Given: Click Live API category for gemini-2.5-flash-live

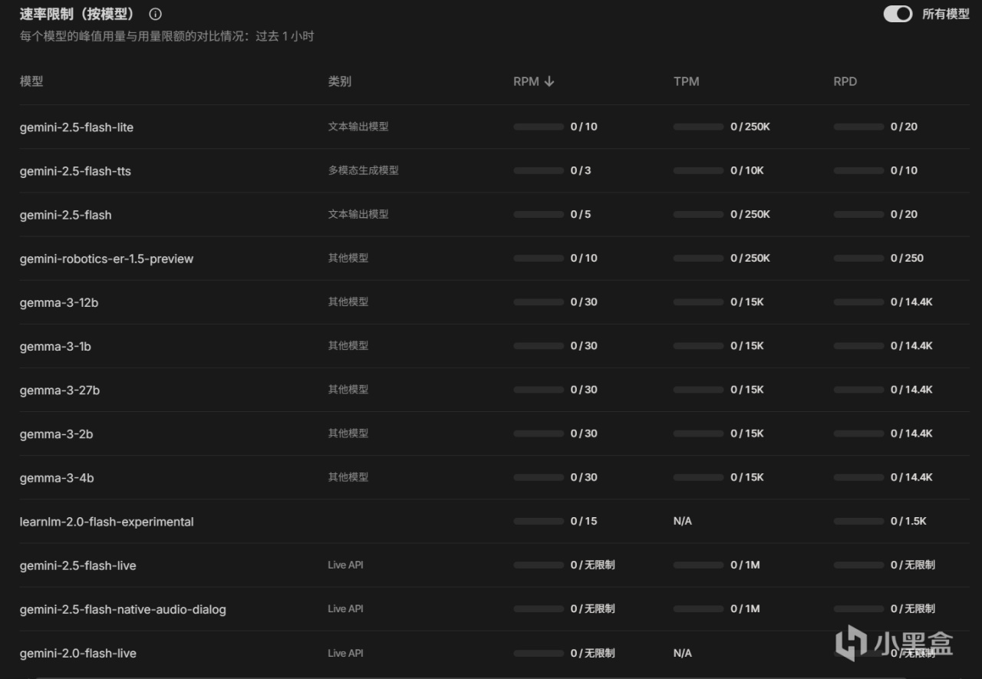Looking at the screenshot, I should coord(346,565).
